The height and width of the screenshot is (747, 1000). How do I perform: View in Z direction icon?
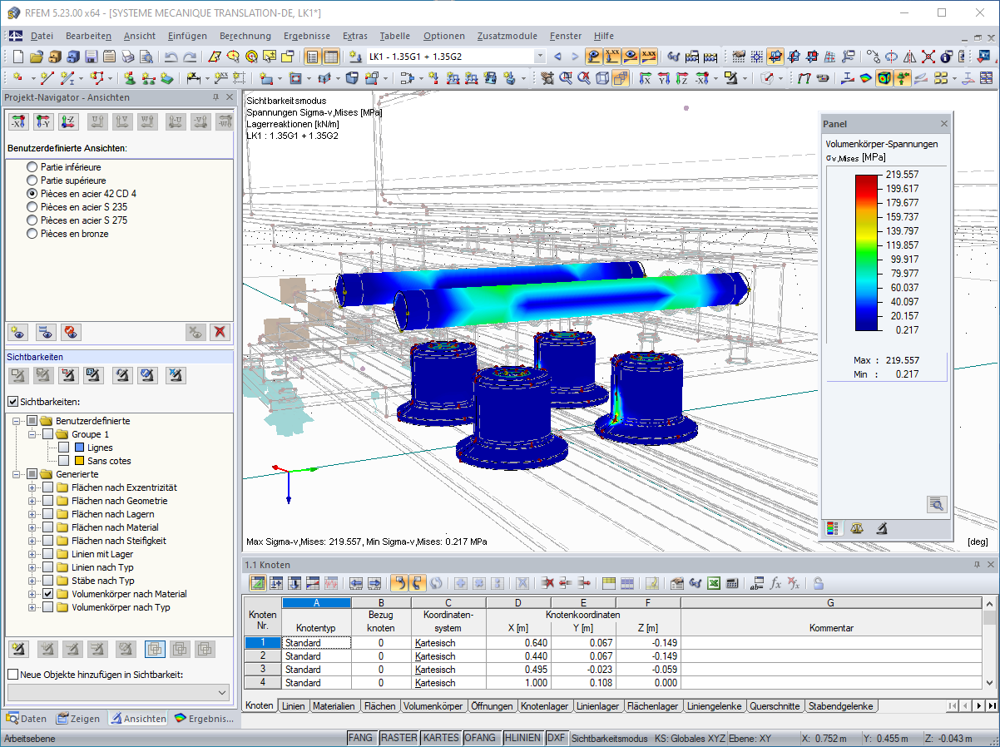[681, 78]
